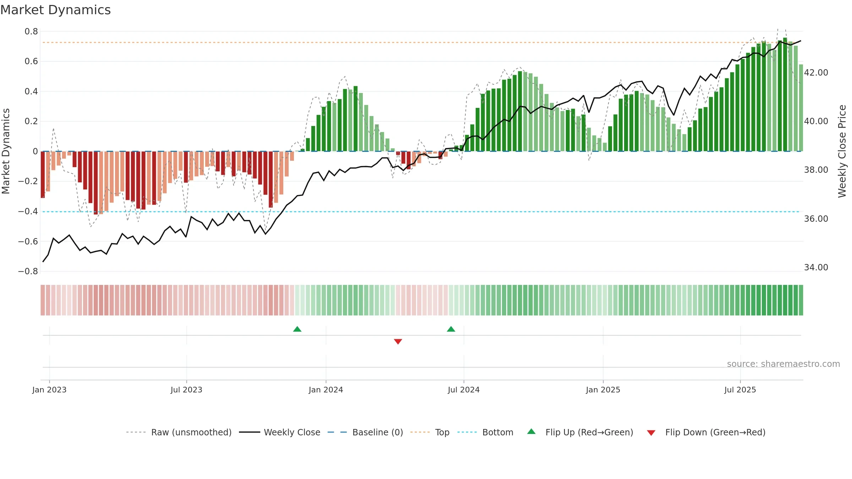852x479 pixels.
Task: Toggle the Top legend entry
Action: point(430,432)
